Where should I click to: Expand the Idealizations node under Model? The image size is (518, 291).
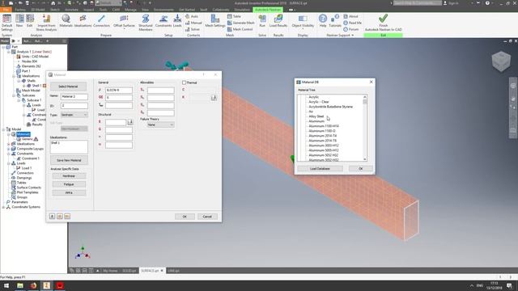click(9, 144)
